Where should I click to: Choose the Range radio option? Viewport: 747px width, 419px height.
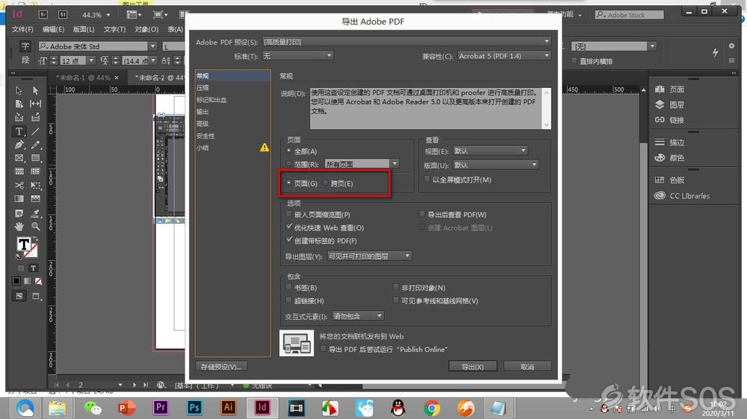(288, 163)
